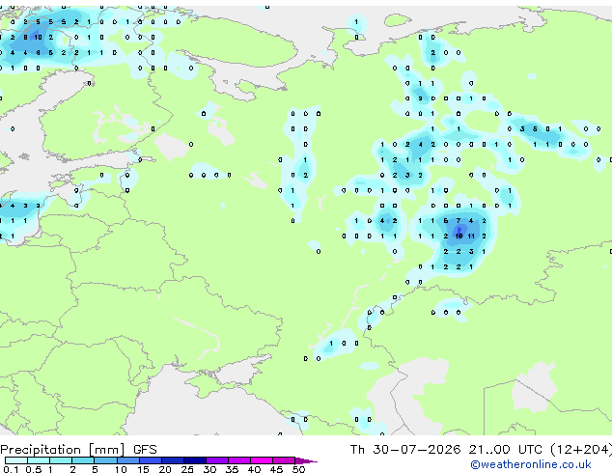612x473 pixels.
Task: Pick the legend swatch between 20 and 25
Action: click(x=173, y=460)
